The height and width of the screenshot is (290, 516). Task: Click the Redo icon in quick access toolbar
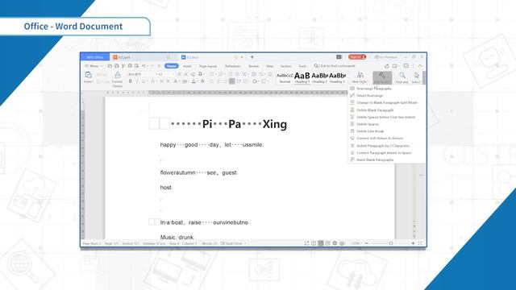pos(152,66)
